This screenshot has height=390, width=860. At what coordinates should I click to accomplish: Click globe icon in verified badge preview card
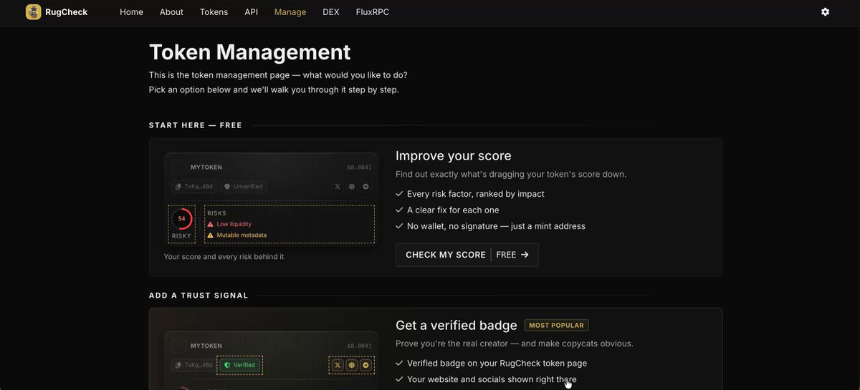[352, 365]
